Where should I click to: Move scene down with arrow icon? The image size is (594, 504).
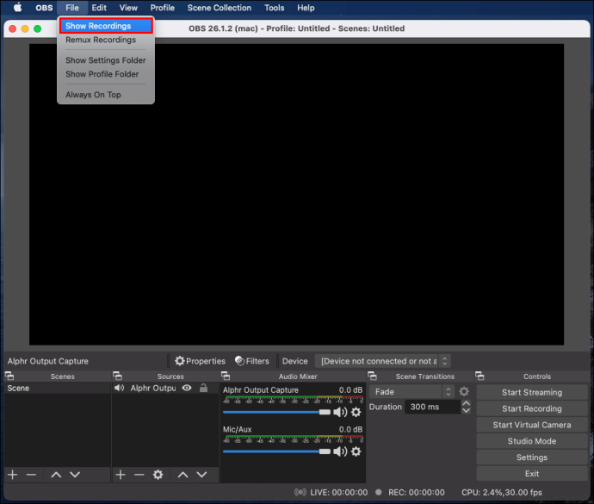point(75,475)
